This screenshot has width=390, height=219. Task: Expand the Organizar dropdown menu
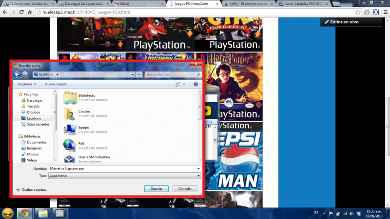(27, 84)
